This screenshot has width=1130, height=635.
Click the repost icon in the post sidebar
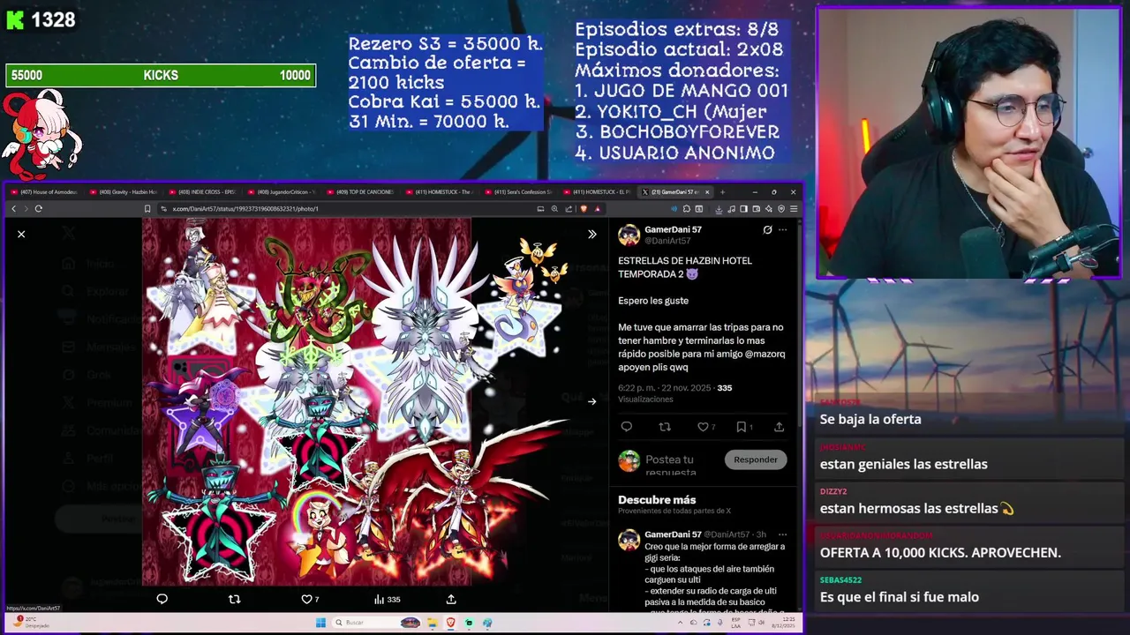tap(665, 427)
